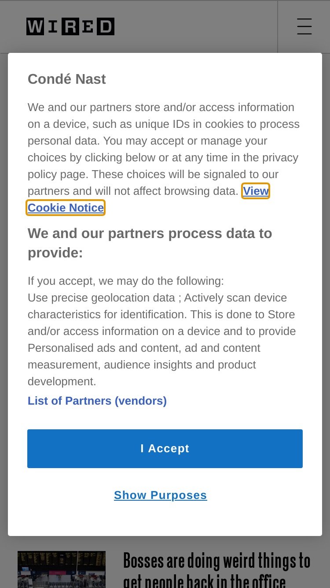Screen dimensions: 330x588
Task: Open the hamburger menu icon
Action: (304, 26)
